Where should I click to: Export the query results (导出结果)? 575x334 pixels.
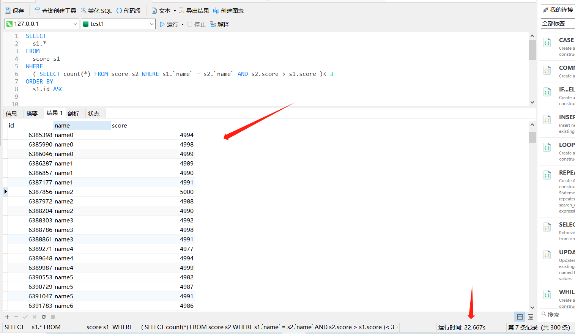coord(194,11)
